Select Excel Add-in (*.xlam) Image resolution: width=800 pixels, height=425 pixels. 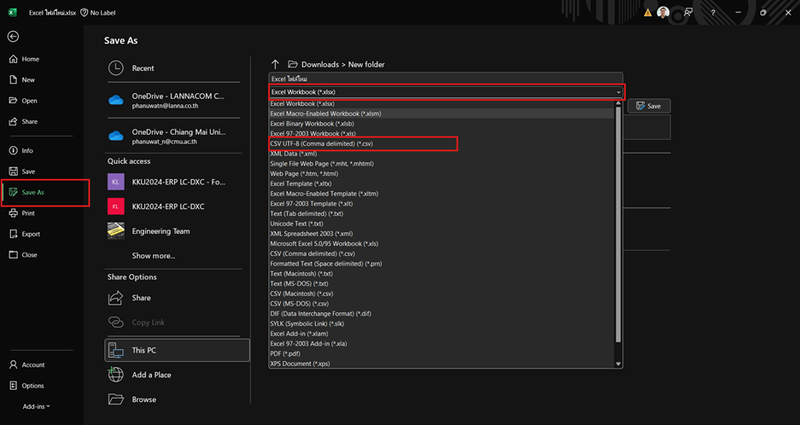tap(442, 334)
